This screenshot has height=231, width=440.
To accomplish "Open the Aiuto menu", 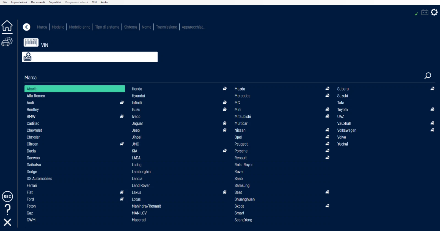I will click(104, 2).
